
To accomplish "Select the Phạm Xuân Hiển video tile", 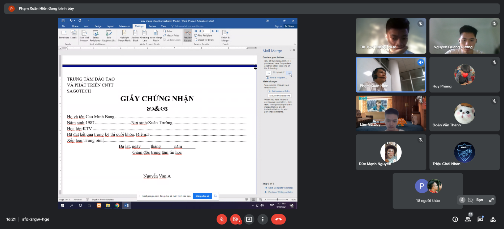I will click(x=391, y=75).
